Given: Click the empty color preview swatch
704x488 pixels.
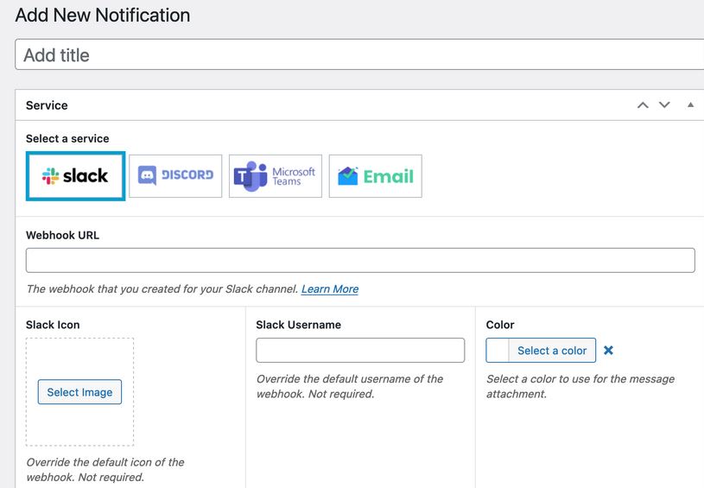Looking at the screenshot, I should [x=498, y=350].
